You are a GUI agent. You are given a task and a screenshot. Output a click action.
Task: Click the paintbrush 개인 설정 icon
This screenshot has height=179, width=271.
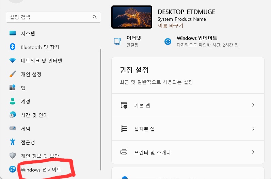pos(13,74)
